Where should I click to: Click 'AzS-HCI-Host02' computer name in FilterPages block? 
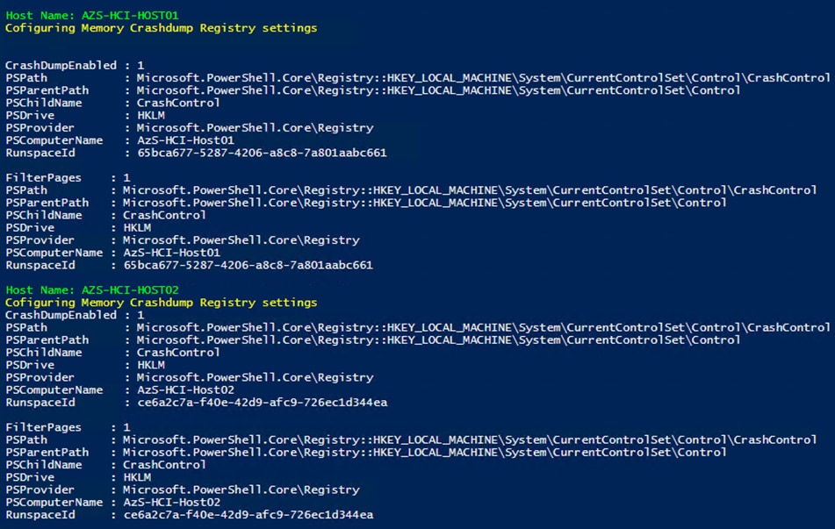pos(172,503)
